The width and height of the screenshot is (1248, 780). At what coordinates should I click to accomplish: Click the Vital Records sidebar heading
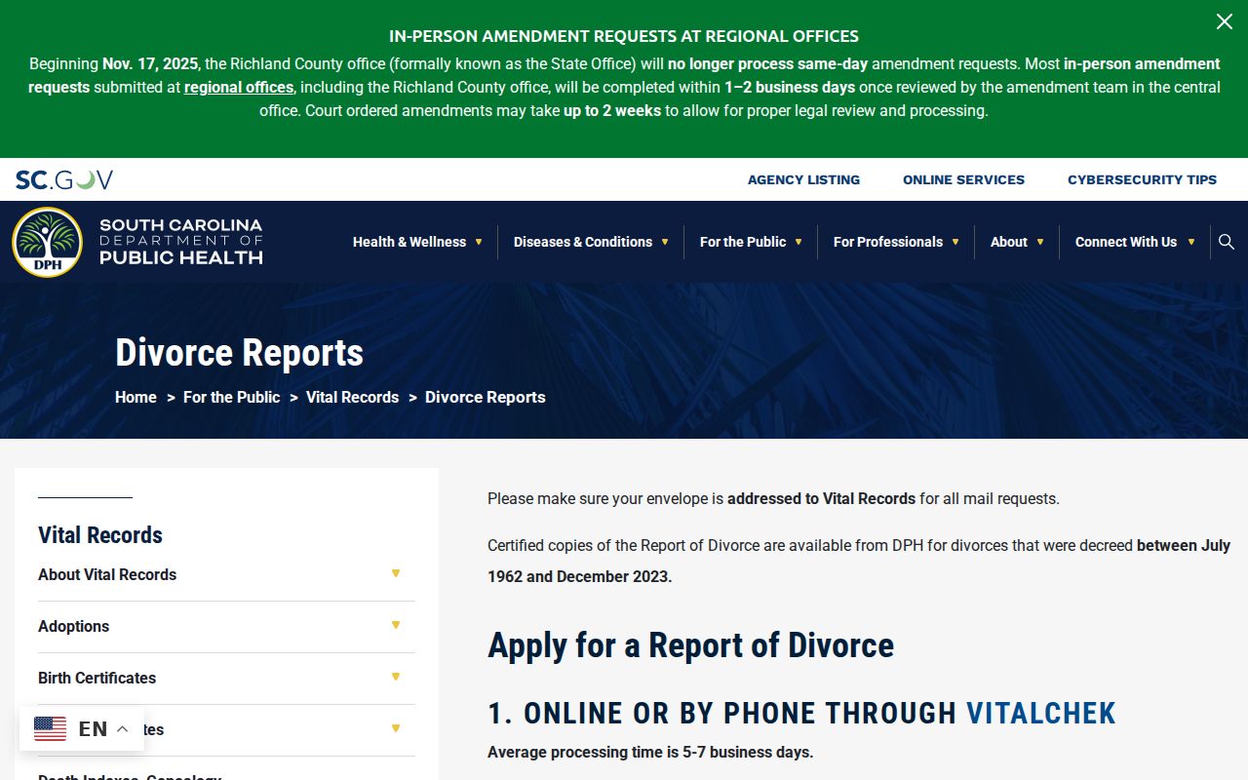(x=100, y=535)
